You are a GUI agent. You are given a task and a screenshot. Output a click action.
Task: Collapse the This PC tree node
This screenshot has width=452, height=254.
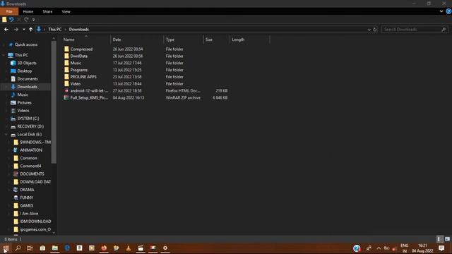click(x=4, y=55)
